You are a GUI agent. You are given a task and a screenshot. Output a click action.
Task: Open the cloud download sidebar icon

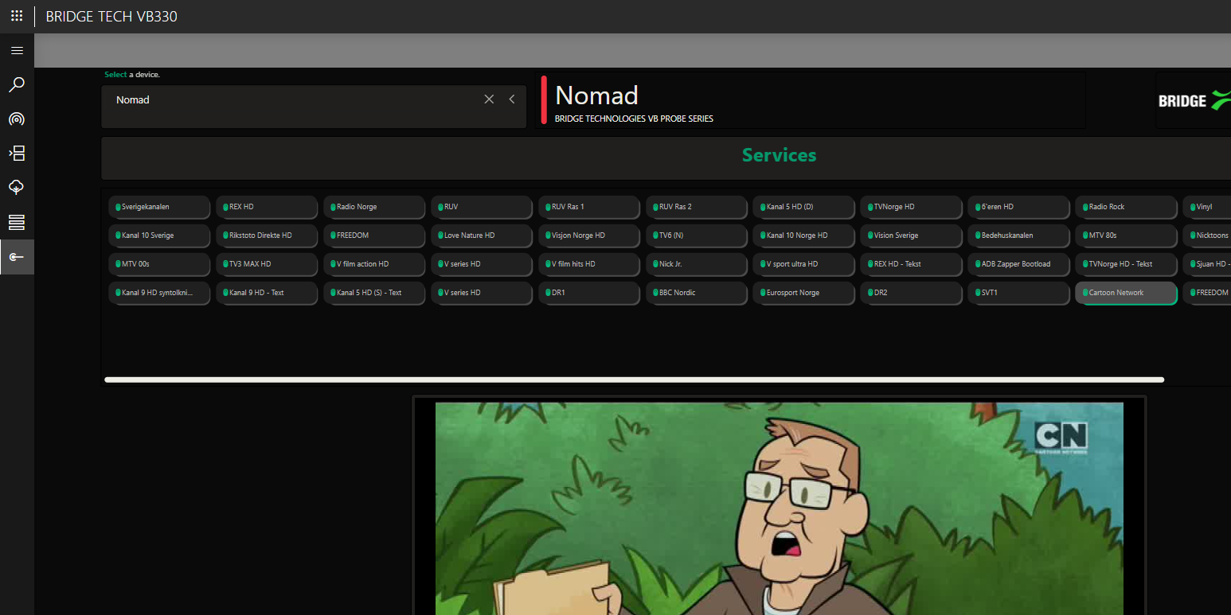click(x=17, y=187)
